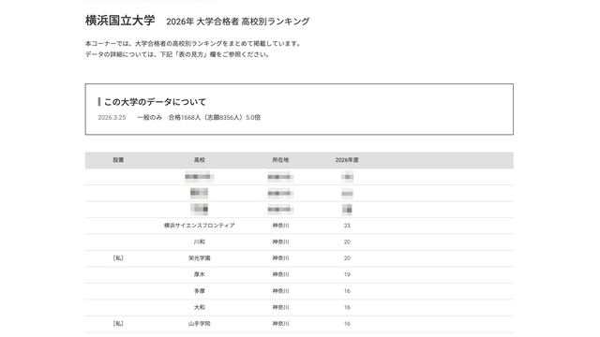
Task: Click the value 16 in the 山手学院 row
Action: pos(347,324)
